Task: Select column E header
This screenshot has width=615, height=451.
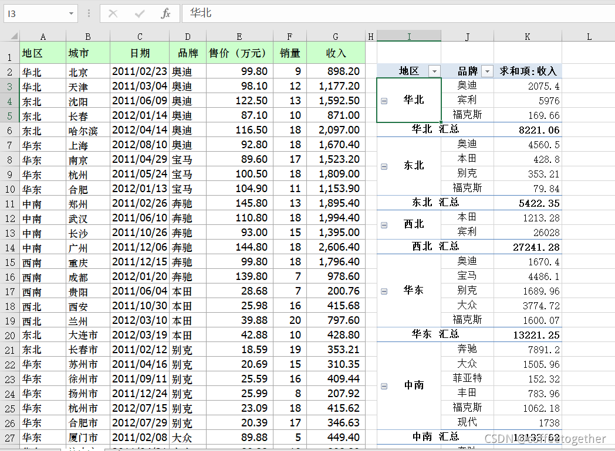Action: click(x=239, y=36)
